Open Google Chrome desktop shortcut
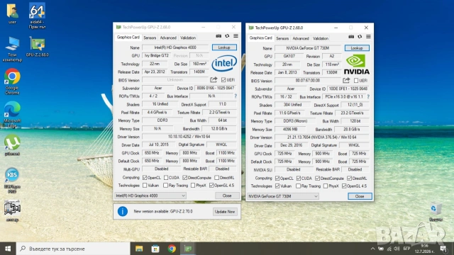This screenshot has height=255, width=454. click(x=12, y=81)
